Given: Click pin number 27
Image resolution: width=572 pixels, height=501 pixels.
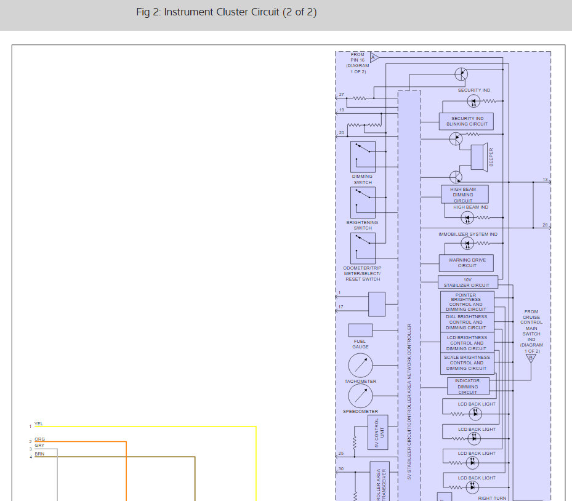Looking at the screenshot, I should point(342,94).
